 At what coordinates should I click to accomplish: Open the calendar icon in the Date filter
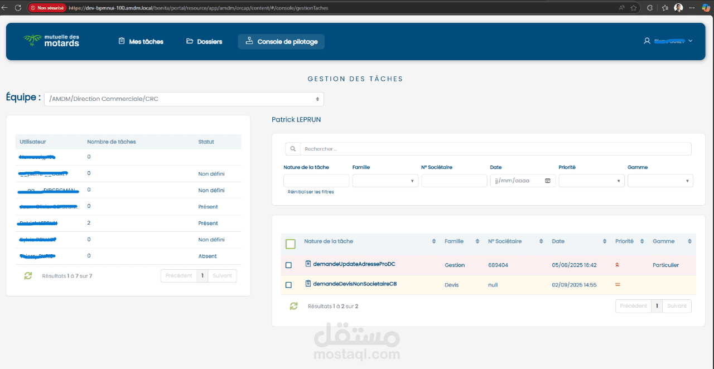(x=547, y=181)
